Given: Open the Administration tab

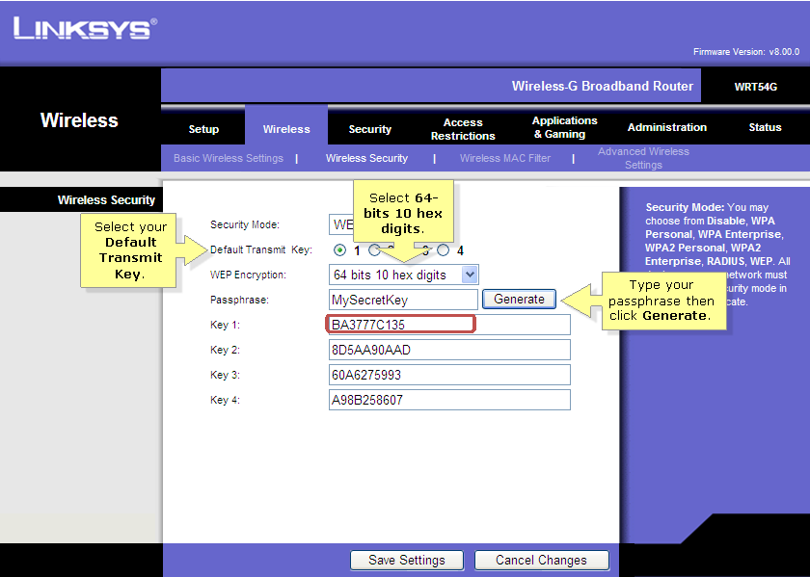Looking at the screenshot, I should pos(667,127).
